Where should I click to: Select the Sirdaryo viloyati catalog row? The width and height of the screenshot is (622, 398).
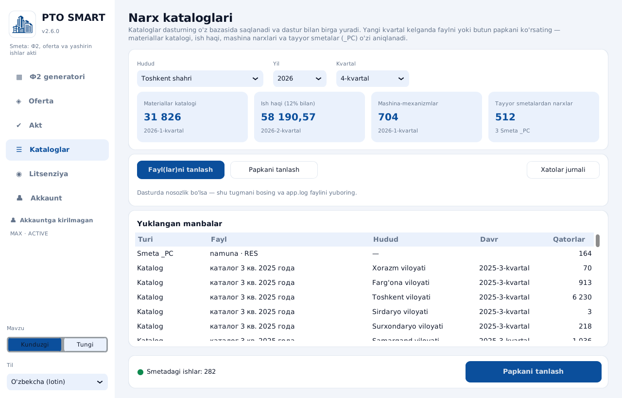pos(364,312)
